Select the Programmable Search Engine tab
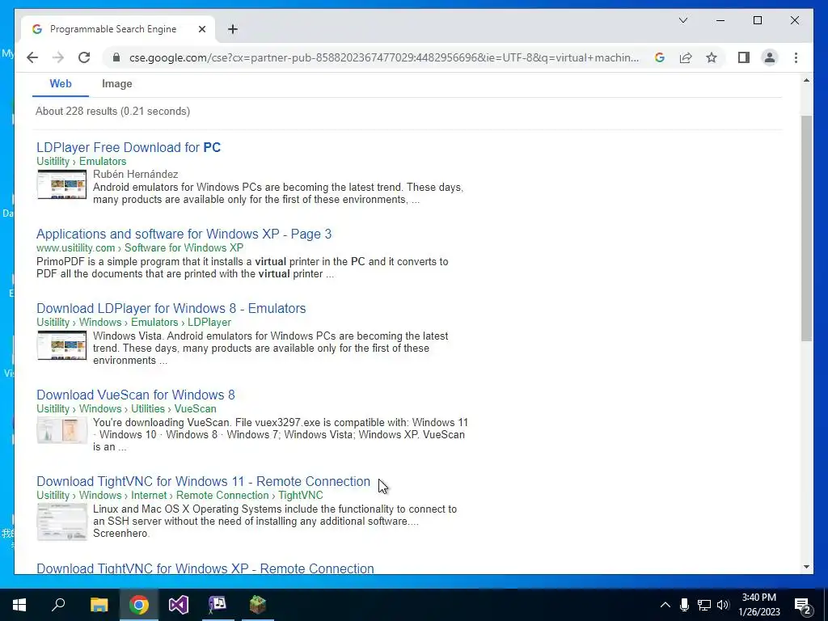828x621 pixels. click(118, 29)
